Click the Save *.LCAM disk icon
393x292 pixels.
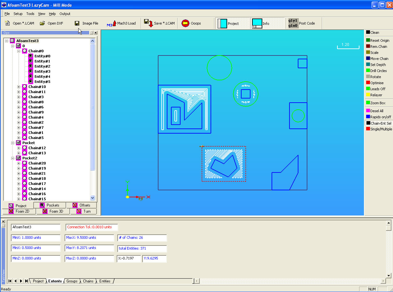tap(149, 23)
